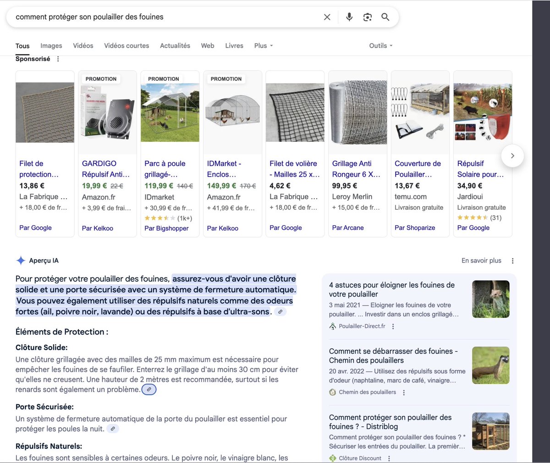Open three-dot menu for Chemin des poulaillers source

pos(404,392)
